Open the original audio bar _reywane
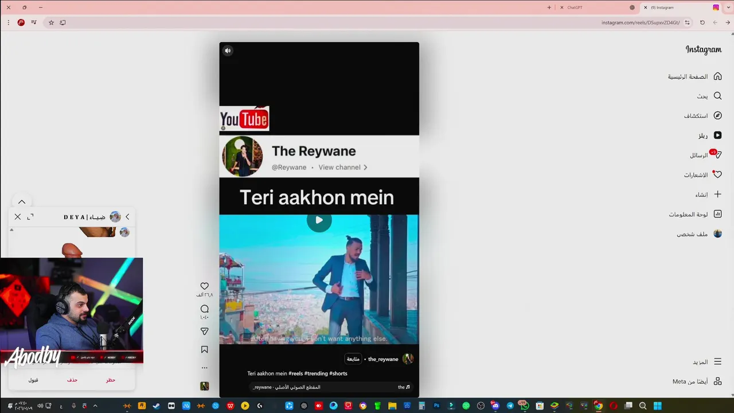Image resolution: width=734 pixels, height=413 pixels. (331, 387)
